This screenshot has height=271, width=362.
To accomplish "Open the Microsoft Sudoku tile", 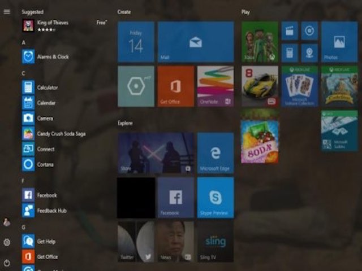I will (339, 131).
